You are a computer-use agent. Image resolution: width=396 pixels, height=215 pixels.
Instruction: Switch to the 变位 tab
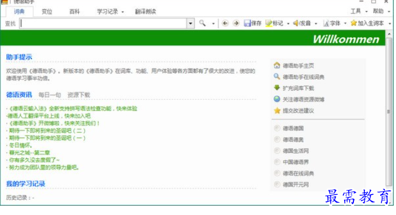click(x=47, y=12)
